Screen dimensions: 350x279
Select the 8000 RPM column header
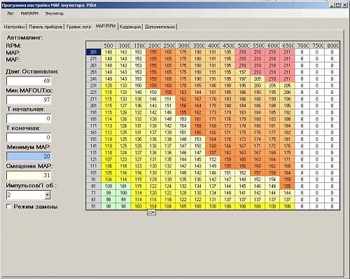332,46
